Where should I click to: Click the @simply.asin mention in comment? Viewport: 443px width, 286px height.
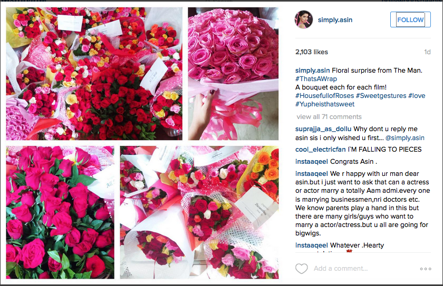click(x=405, y=138)
